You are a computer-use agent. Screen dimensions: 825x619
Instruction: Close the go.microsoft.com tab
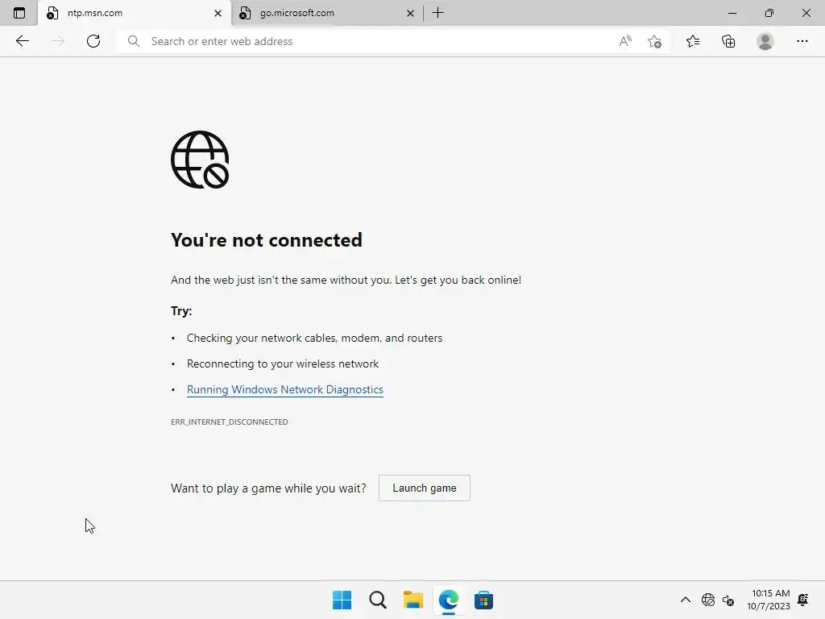click(410, 13)
